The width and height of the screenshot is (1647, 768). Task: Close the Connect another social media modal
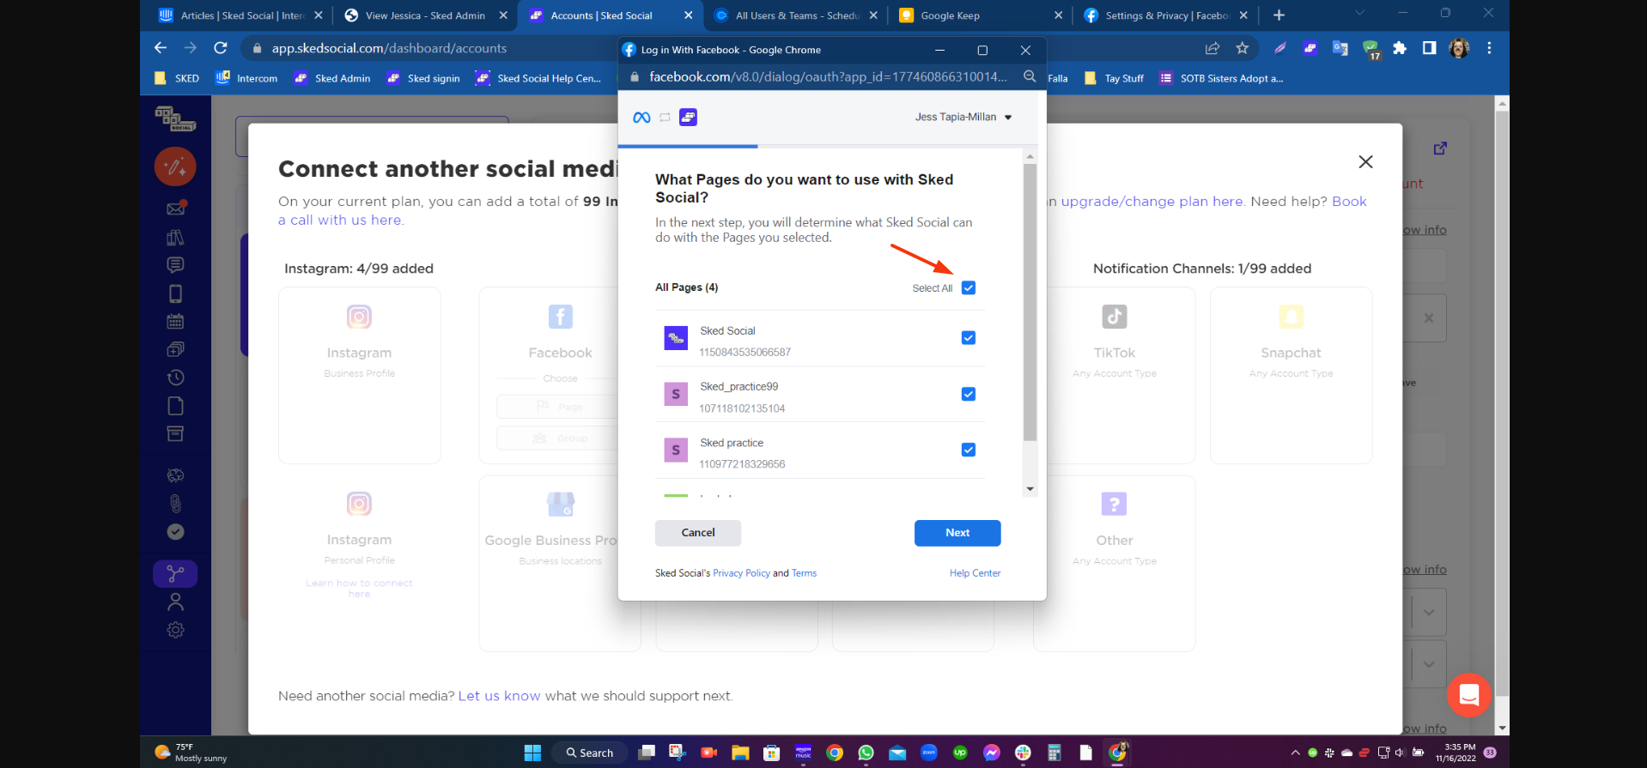click(x=1365, y=162)
